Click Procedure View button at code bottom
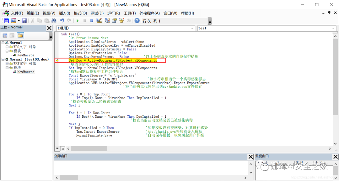 pyautogui.click(x=57, y=149)
